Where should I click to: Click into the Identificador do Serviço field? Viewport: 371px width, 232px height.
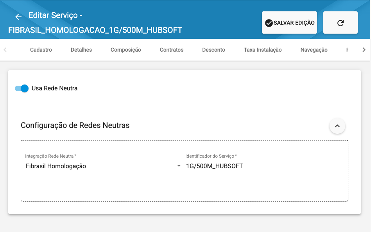[x=264, y=166]
